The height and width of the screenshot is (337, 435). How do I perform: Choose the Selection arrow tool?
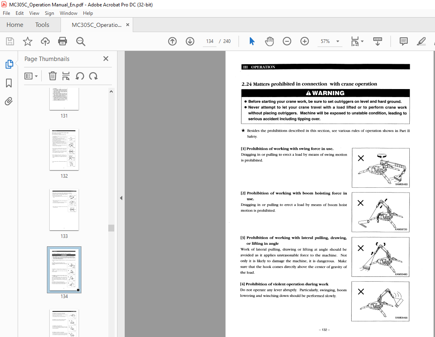point(252,41)
